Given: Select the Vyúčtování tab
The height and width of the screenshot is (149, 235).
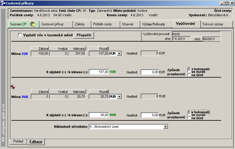Looking at the screenshot, I should point(187,24).
